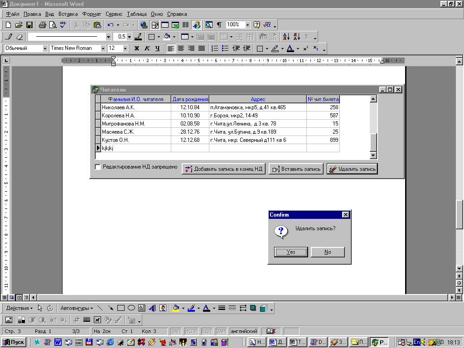Select the Rectangle drawing tool

[121, 308]
